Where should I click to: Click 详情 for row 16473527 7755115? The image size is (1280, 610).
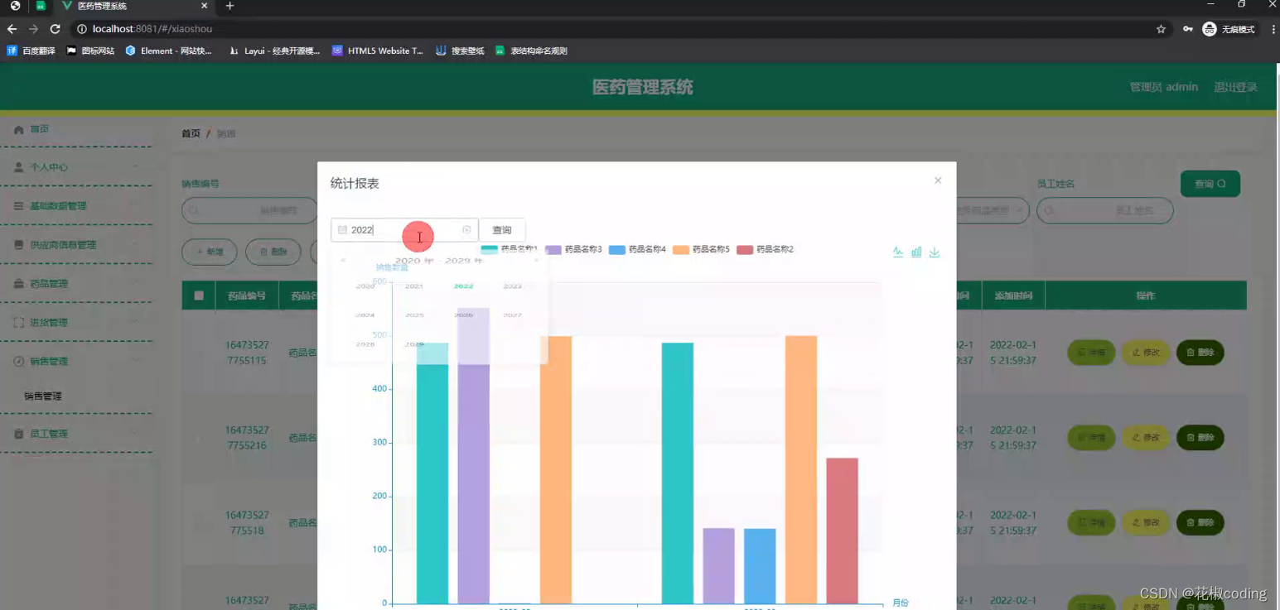click(1091, 353)
